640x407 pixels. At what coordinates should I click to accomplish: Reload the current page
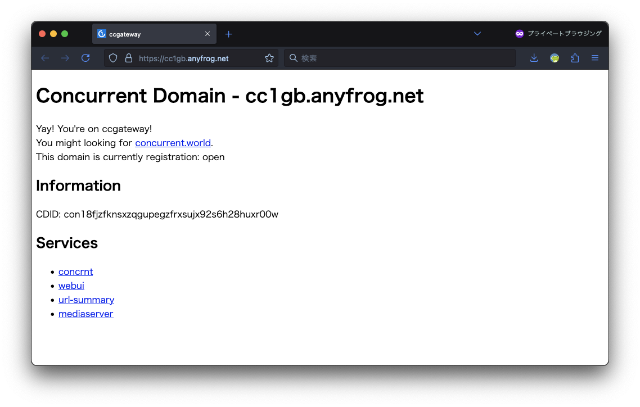click(x=85, y=58)
